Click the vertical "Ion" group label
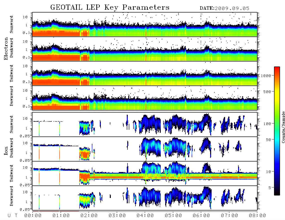Viewport: 285px width, 220px height. click(x=6, y=150)
